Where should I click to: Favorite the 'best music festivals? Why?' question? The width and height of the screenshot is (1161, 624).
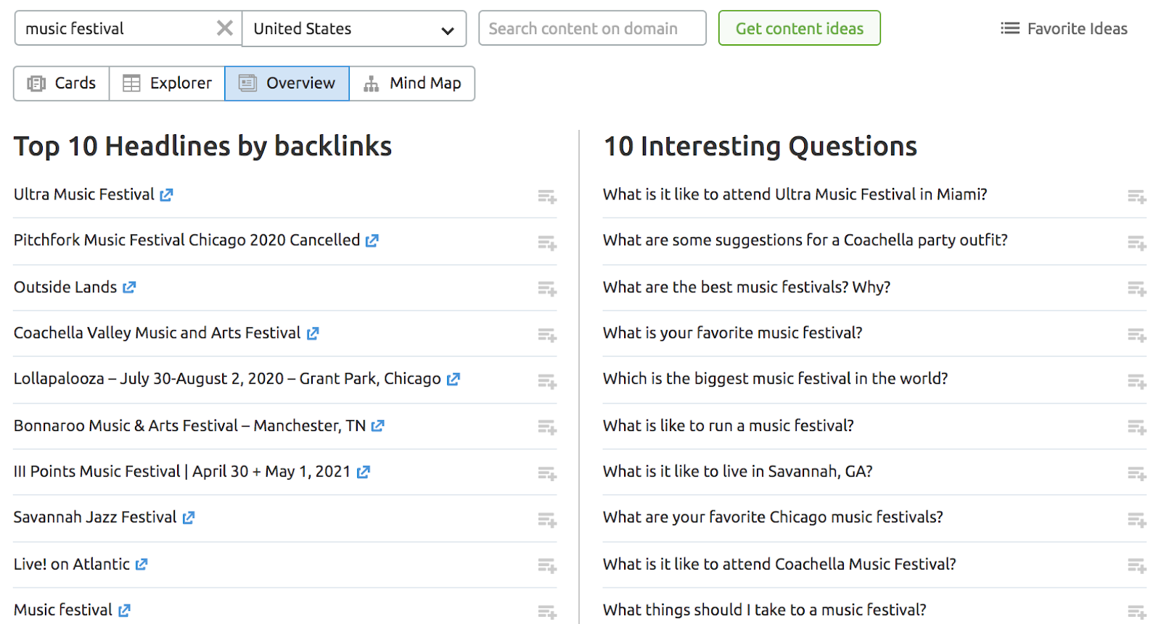tap(1137, 290)
